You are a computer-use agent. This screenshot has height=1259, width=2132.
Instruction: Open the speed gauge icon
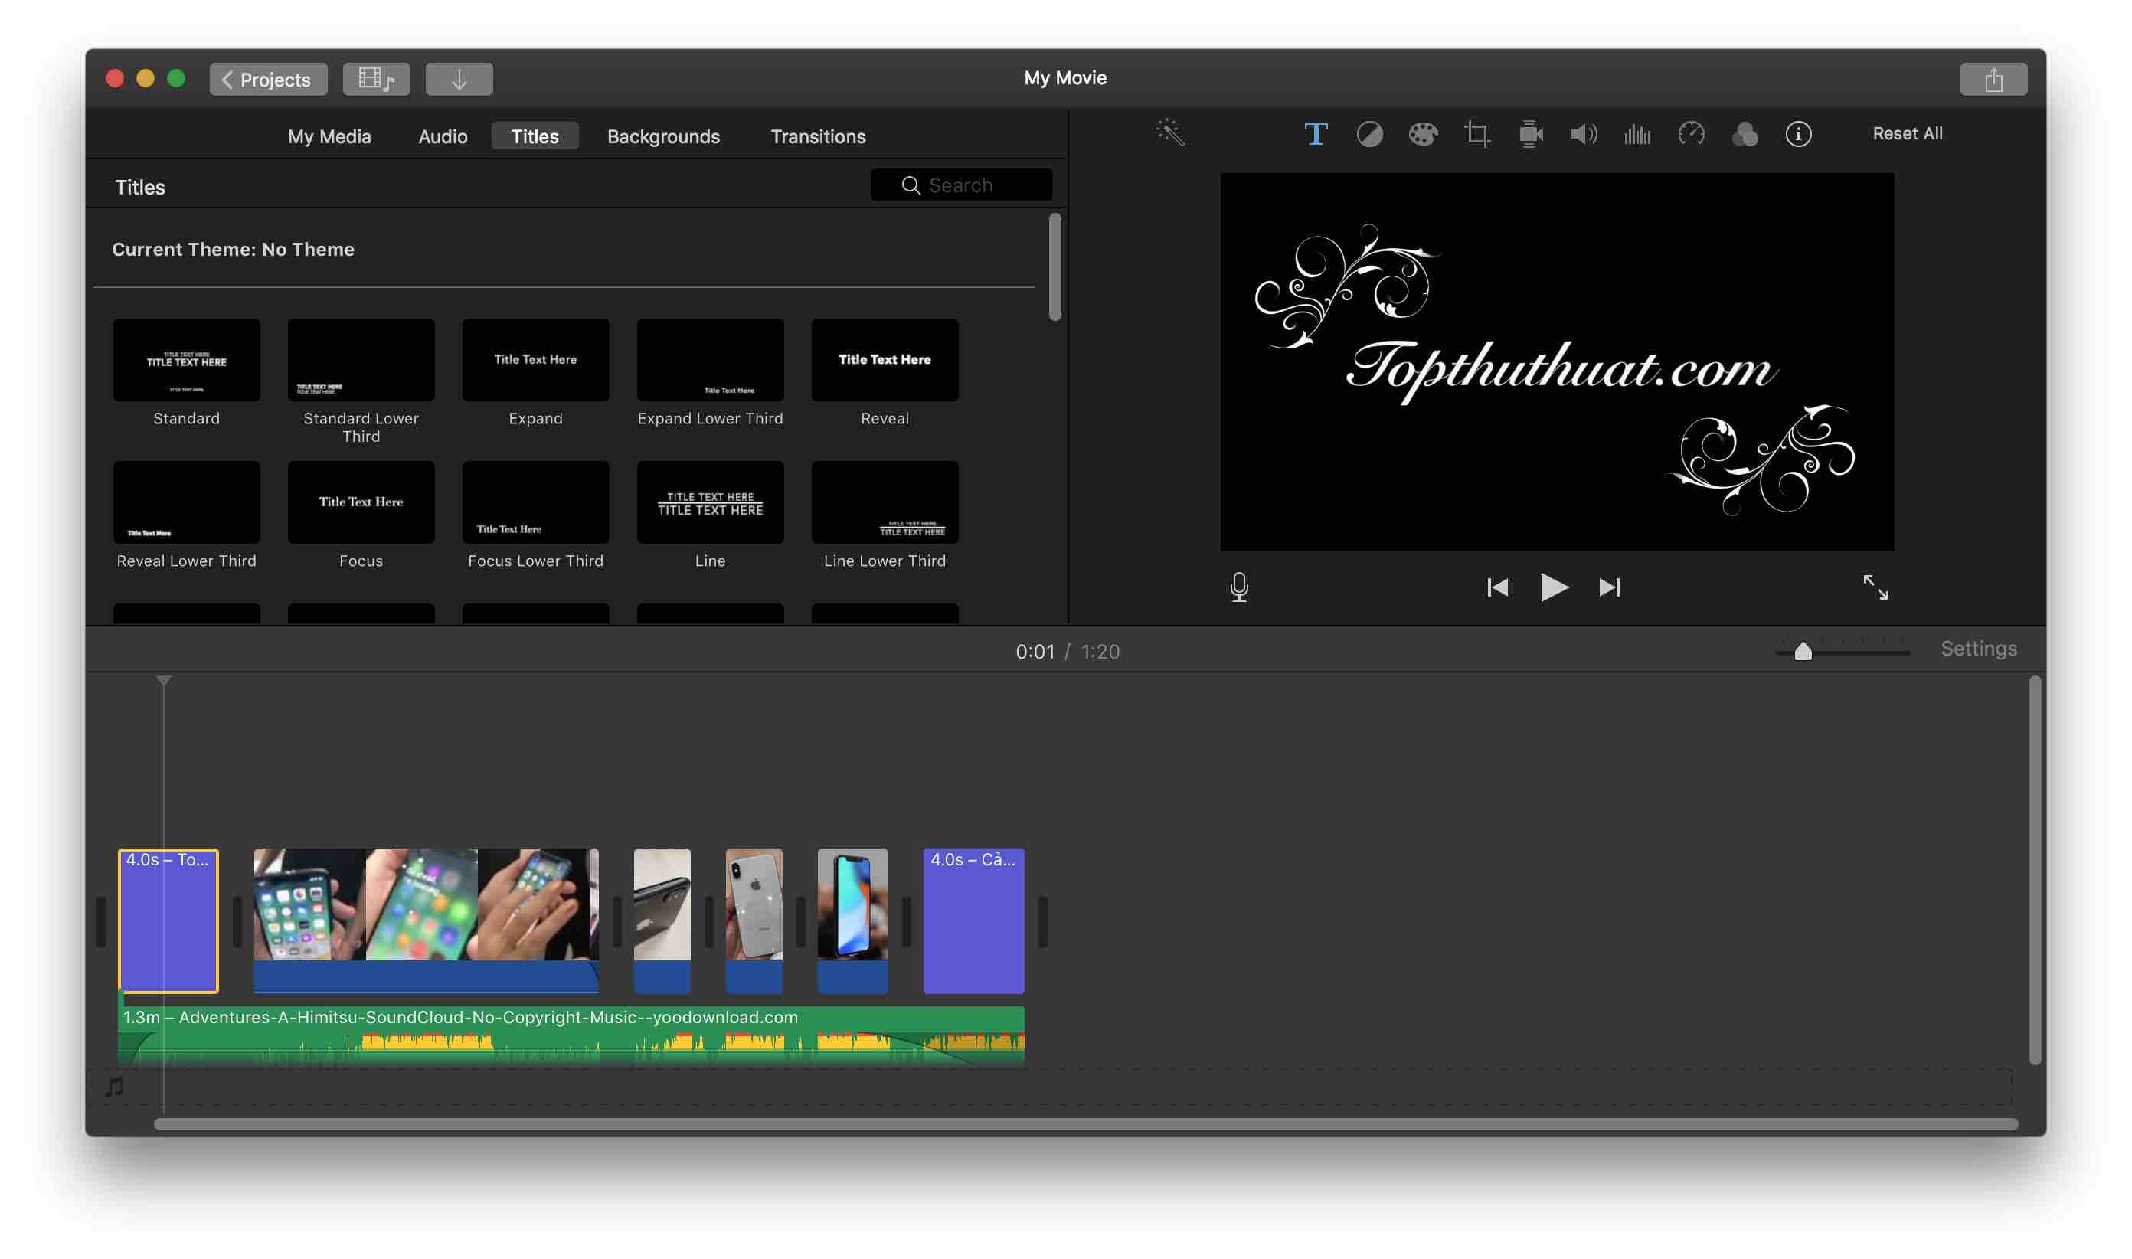(1691, 134)
